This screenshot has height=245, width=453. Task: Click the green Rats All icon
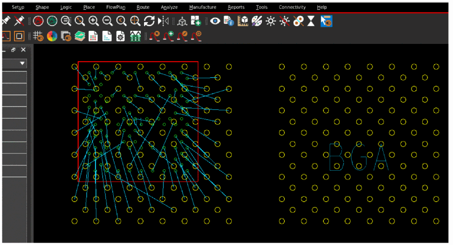pyautogui.click(x=52, y=21)
